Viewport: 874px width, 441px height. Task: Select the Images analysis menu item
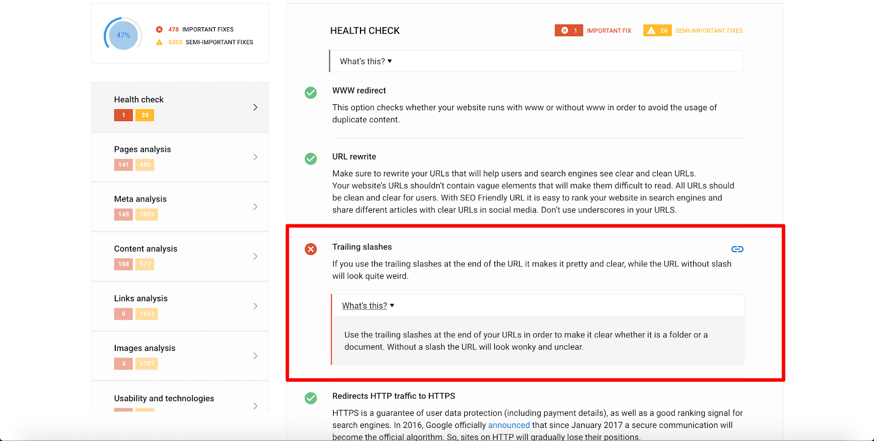pyautogui.click(x=180, y=356)
